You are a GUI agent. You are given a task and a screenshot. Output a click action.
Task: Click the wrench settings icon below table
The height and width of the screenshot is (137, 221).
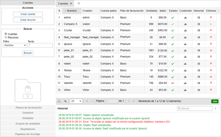pos(65,101)
